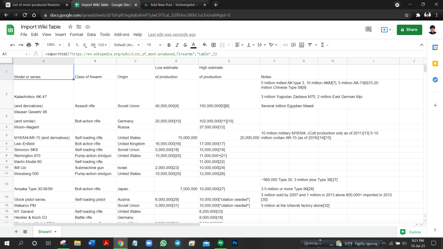Open the Borders tool
The width and height of the screenshot is (443, 249).
[213, 45]
